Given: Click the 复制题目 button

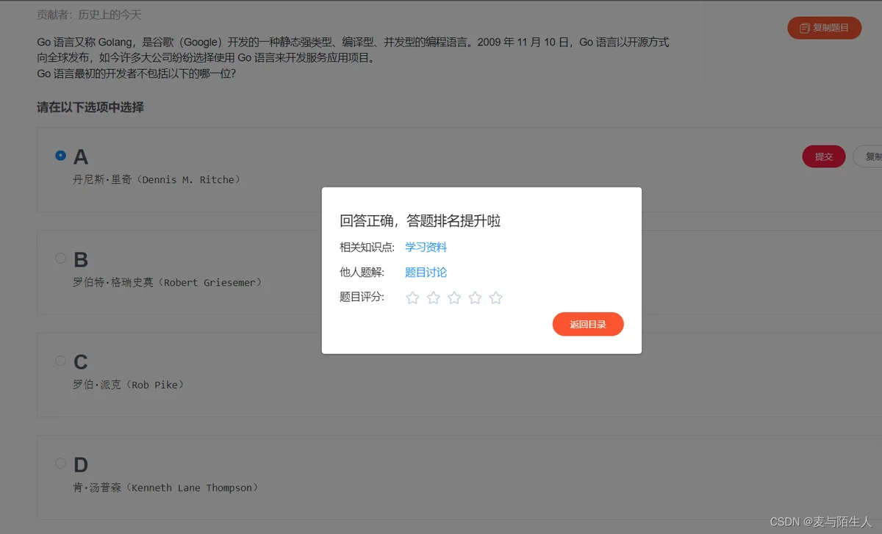Looking at the screenshot, I should (824, 28).
